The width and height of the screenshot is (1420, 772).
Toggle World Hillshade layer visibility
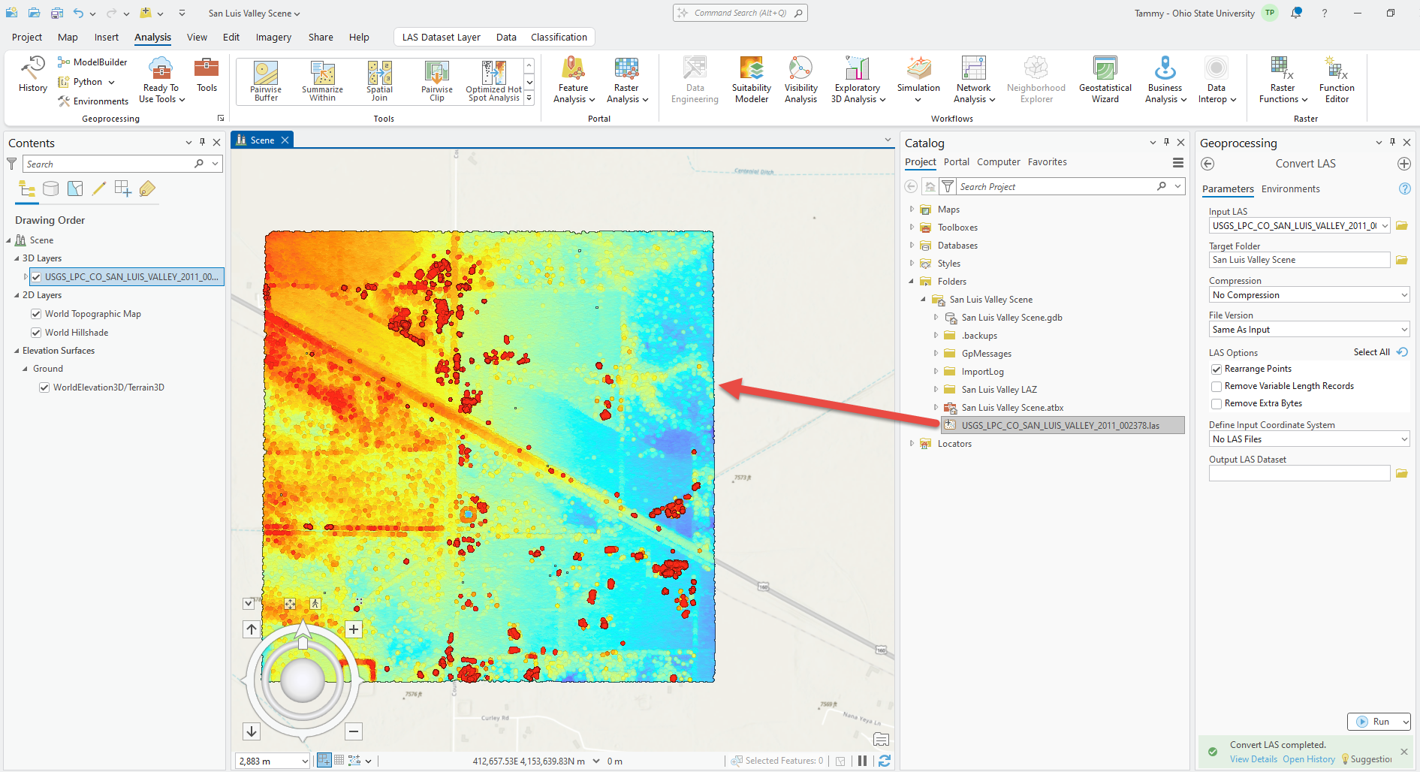click(x=36, y=333)
